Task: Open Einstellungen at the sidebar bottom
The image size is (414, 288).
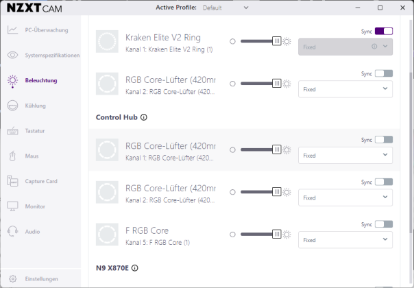Action: (x=41, y=279)
